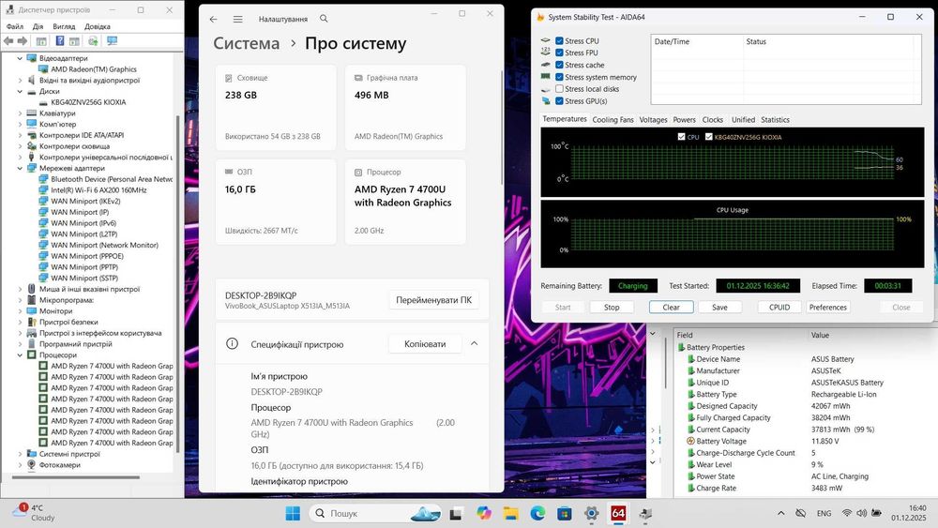The width and height of the screenshot is (938, 528).
Task: Switch to Device Manager taskbar icon
Action: click(645, 513)
